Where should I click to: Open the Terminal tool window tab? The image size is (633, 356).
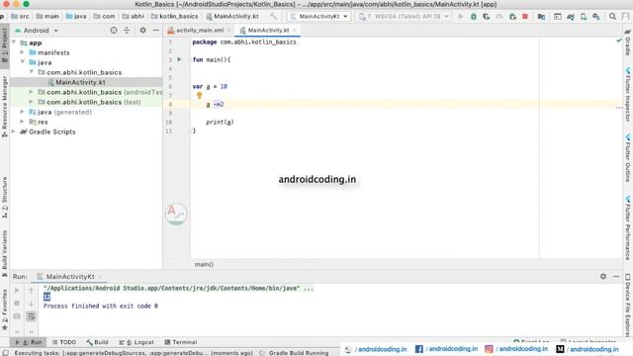coord(181,342)
